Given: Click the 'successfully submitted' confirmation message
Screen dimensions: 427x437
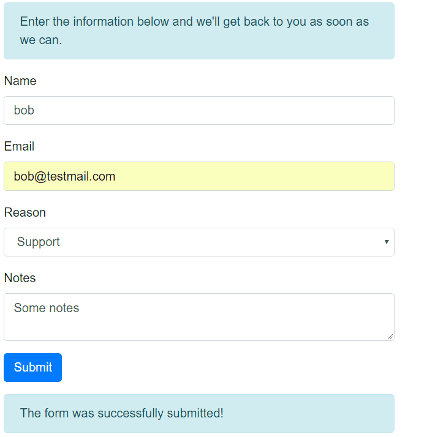Looking at the screenshot, I should [x=122, y=413].
